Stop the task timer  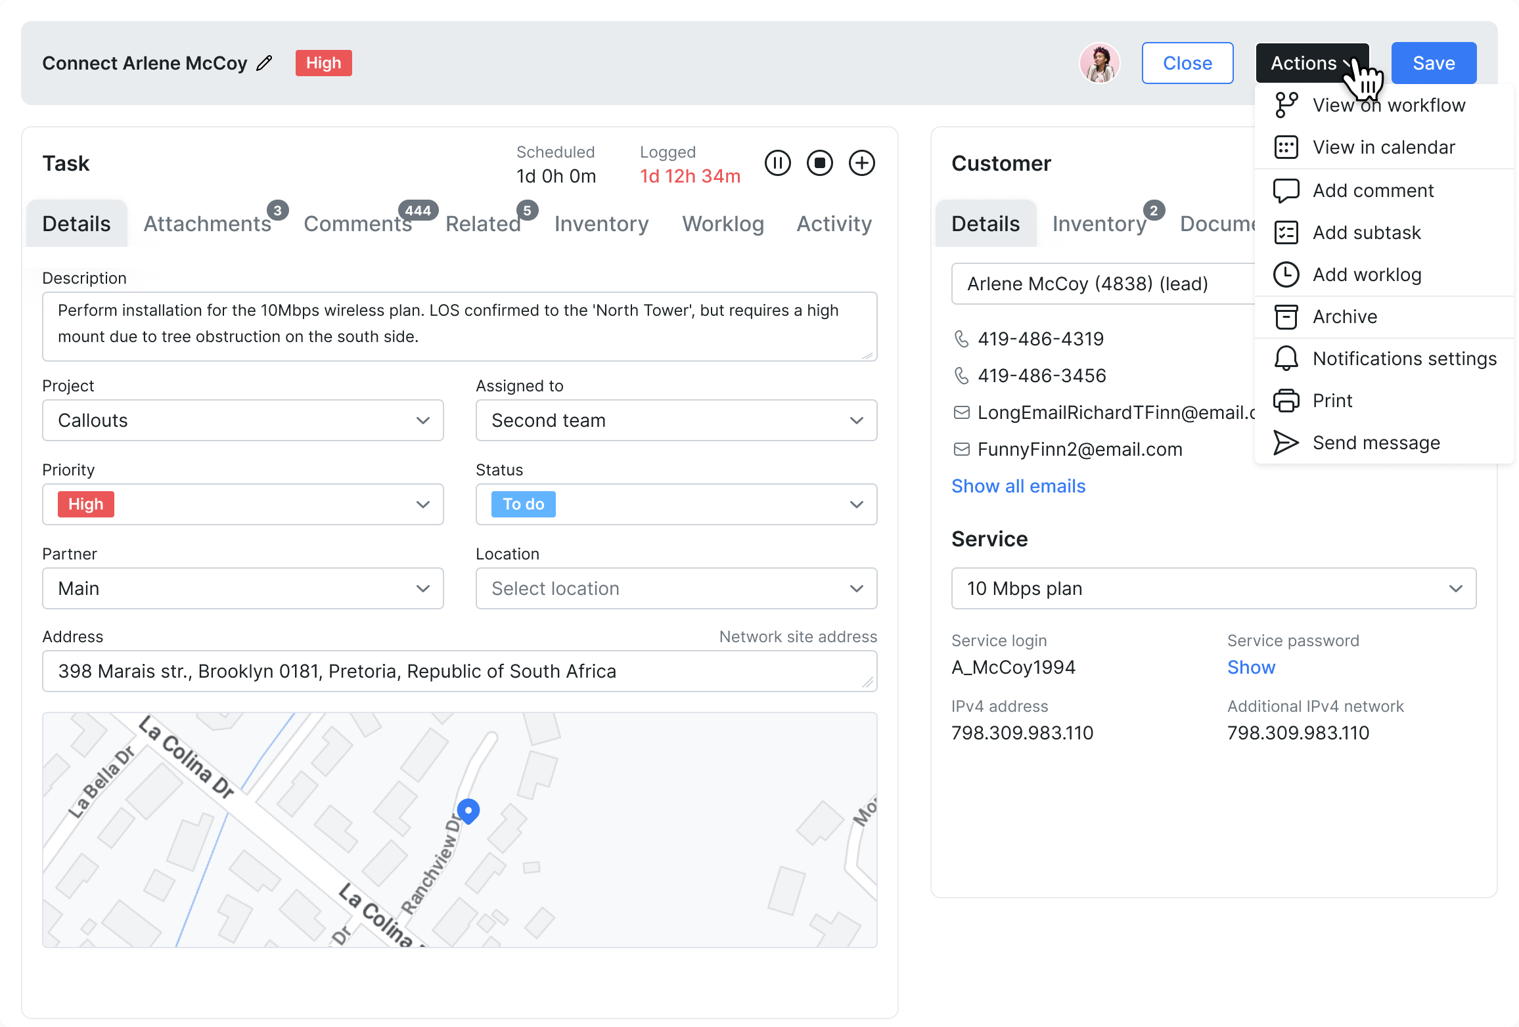click(x=820, y=163)
